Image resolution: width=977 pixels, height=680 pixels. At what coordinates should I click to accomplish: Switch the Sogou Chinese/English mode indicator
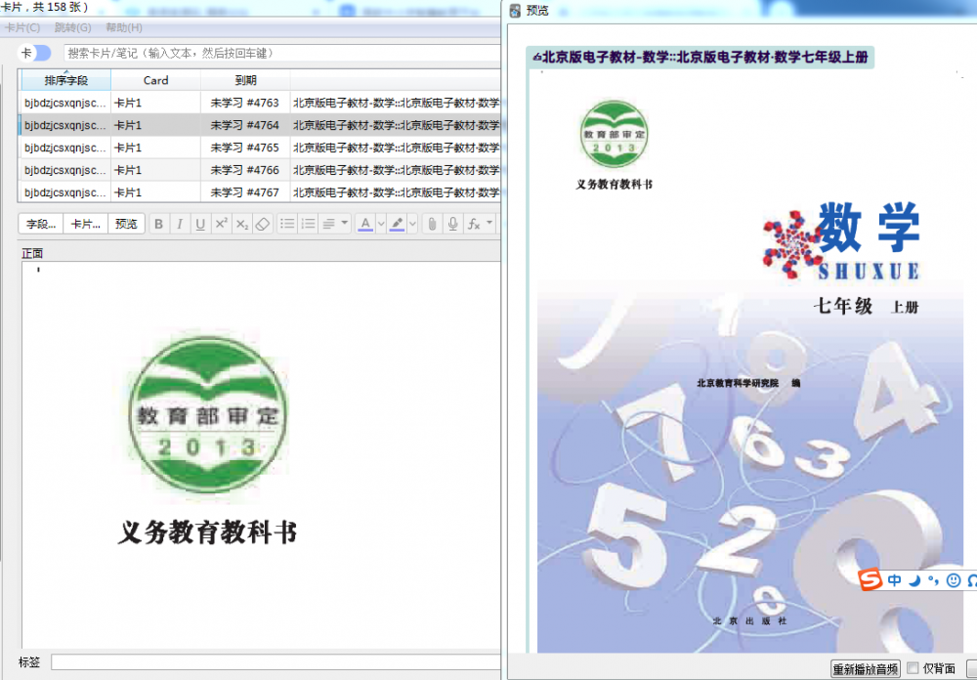point(895,580)
